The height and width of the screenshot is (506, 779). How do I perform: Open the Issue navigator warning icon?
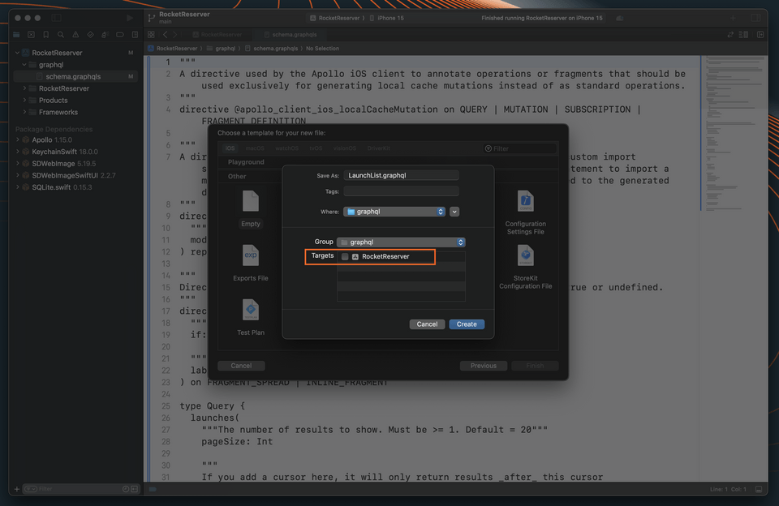(75, 35)
